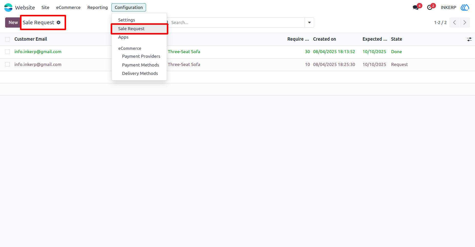Check the Done request row checkbox

[x=7, y=52]
